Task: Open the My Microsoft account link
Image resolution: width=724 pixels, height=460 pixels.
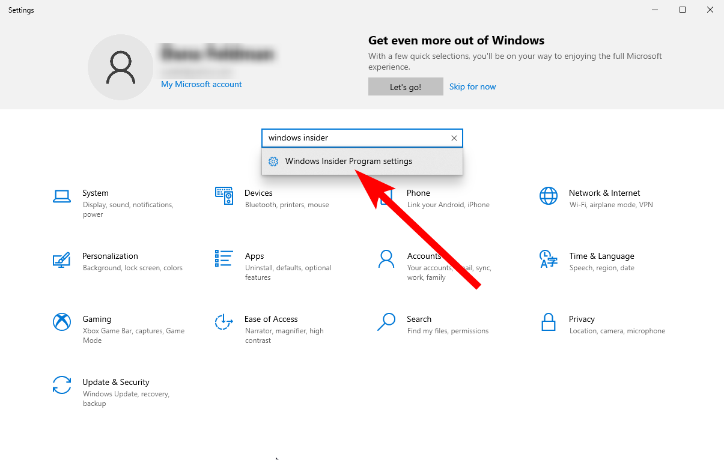Action: pos(201,84)
